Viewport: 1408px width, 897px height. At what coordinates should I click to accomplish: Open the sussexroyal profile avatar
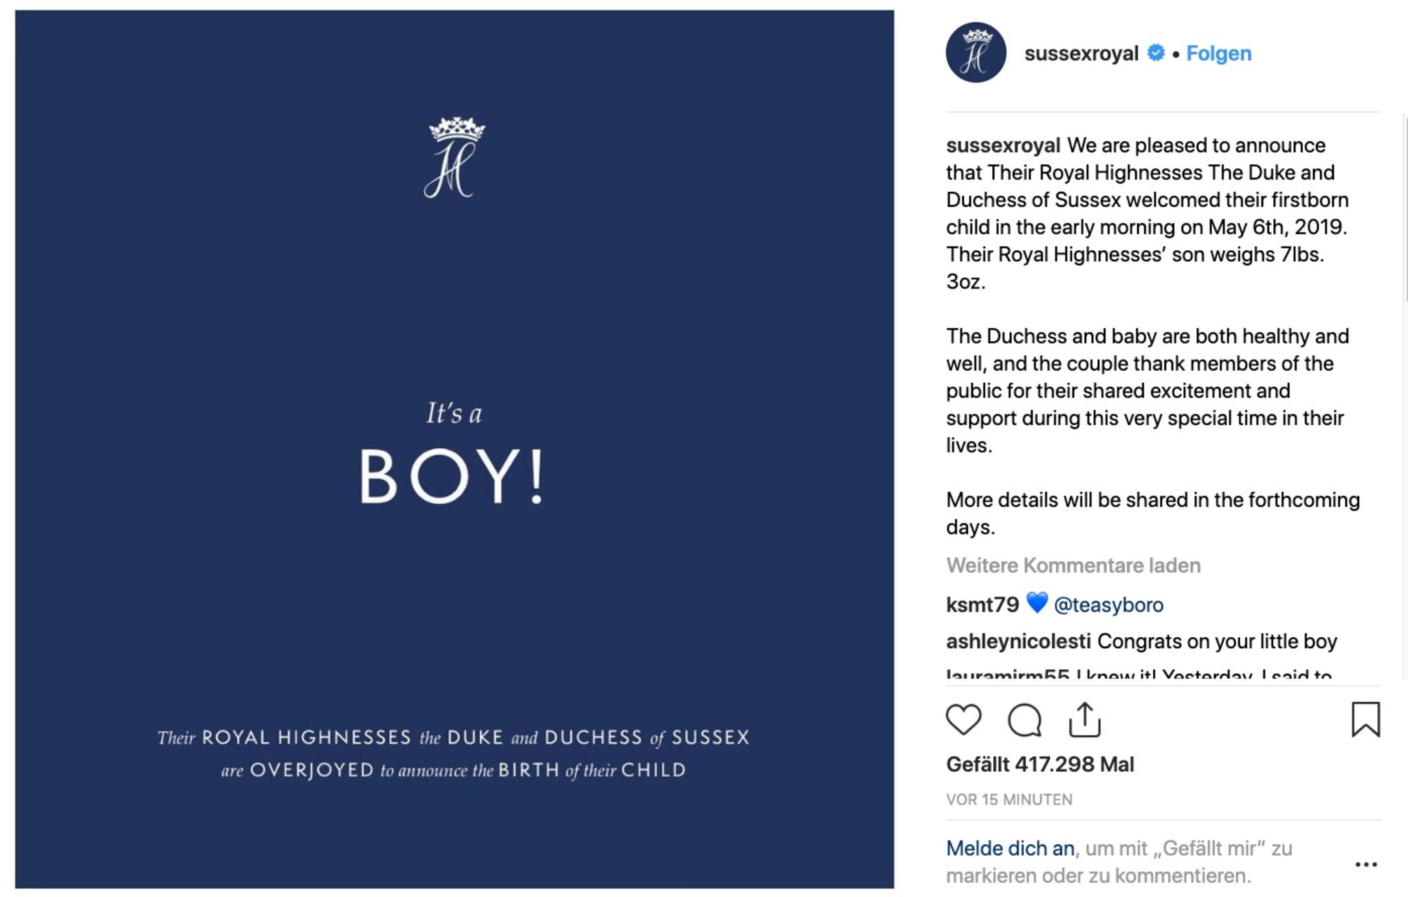pyautogui.click(x=976, y=53)
